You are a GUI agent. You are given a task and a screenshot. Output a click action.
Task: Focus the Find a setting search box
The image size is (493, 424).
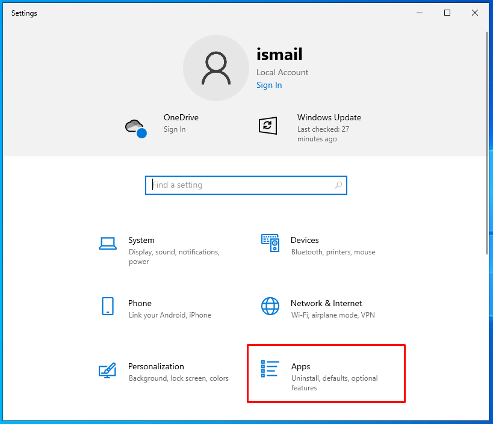(x=246, y=185)
